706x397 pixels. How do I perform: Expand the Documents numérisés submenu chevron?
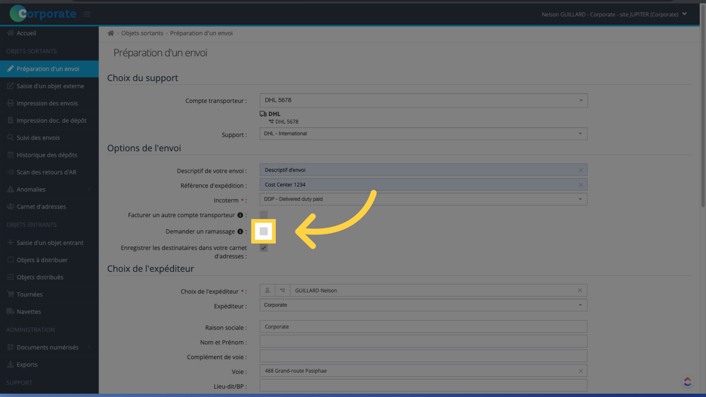[x=89, y=347]
